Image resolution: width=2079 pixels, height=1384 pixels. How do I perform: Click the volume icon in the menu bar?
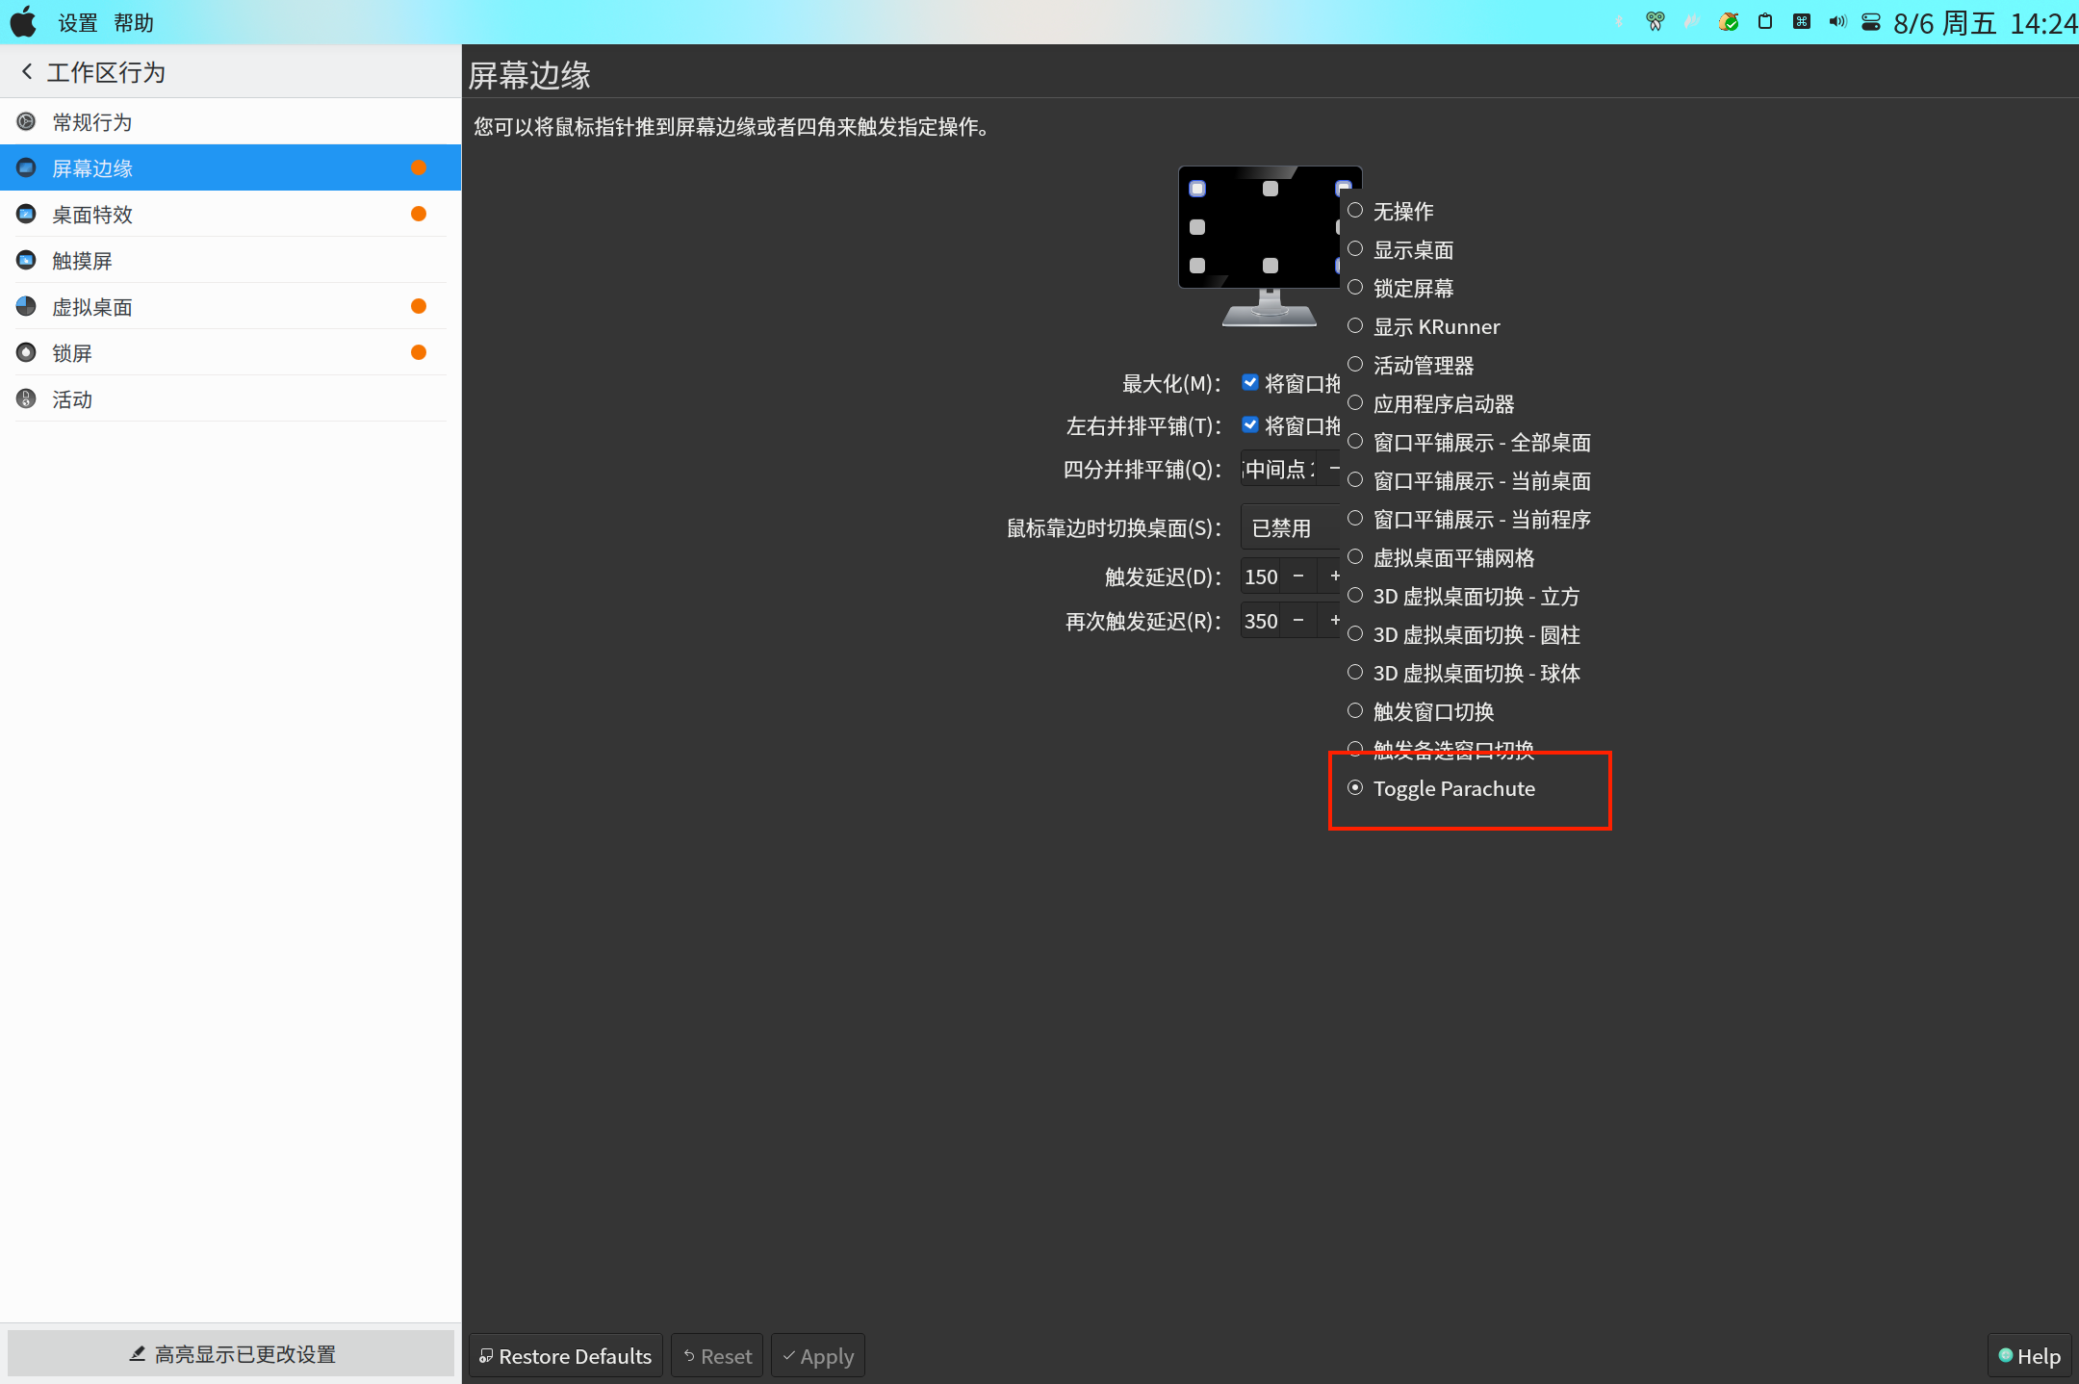(1836, 21)
